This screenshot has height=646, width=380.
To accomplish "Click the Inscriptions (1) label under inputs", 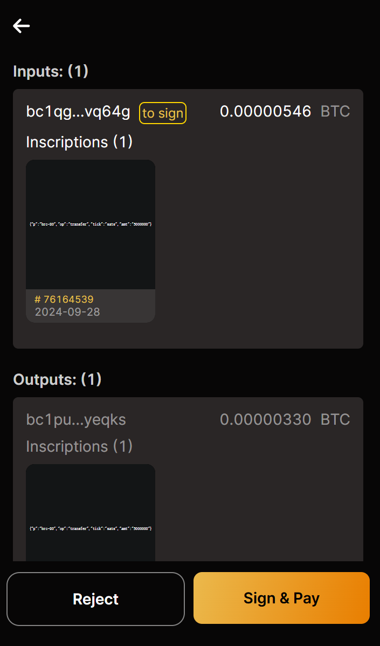I will [79, 142].
